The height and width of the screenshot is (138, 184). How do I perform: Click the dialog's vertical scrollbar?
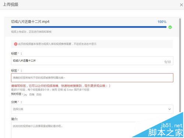coord(180,65)
